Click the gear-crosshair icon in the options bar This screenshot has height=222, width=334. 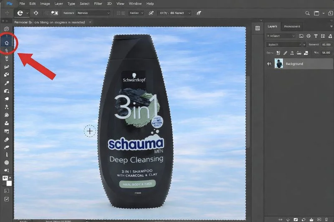(x=36, y=13)
